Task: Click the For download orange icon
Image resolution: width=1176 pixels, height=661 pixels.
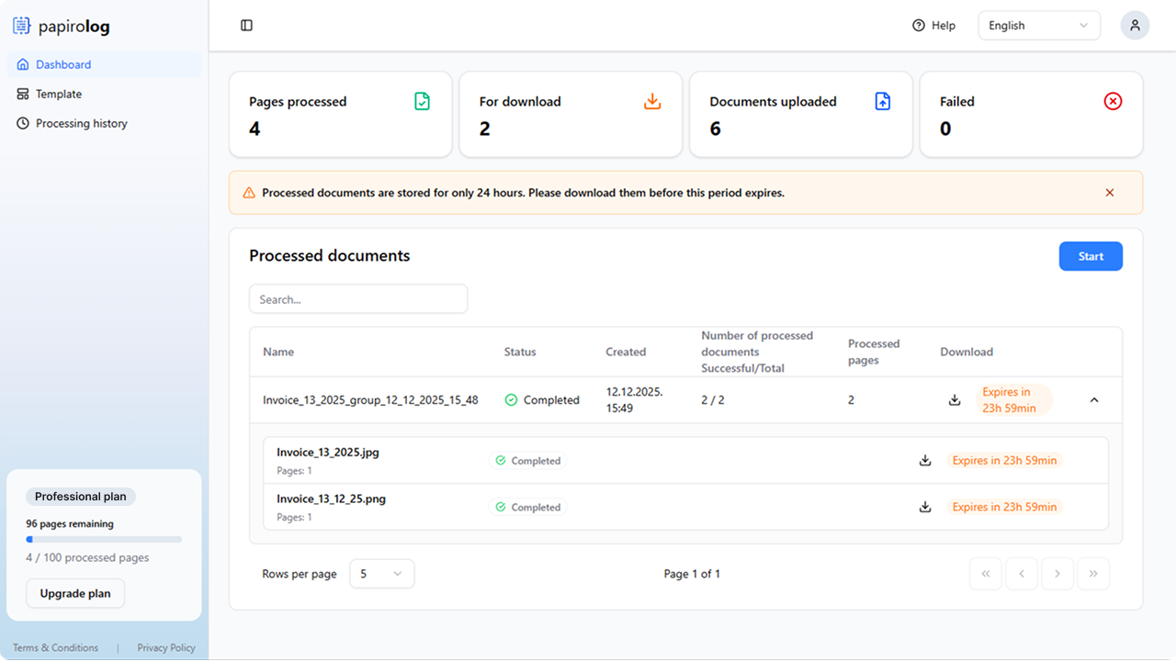Action: pyautogui.click(x=652, y=102)
